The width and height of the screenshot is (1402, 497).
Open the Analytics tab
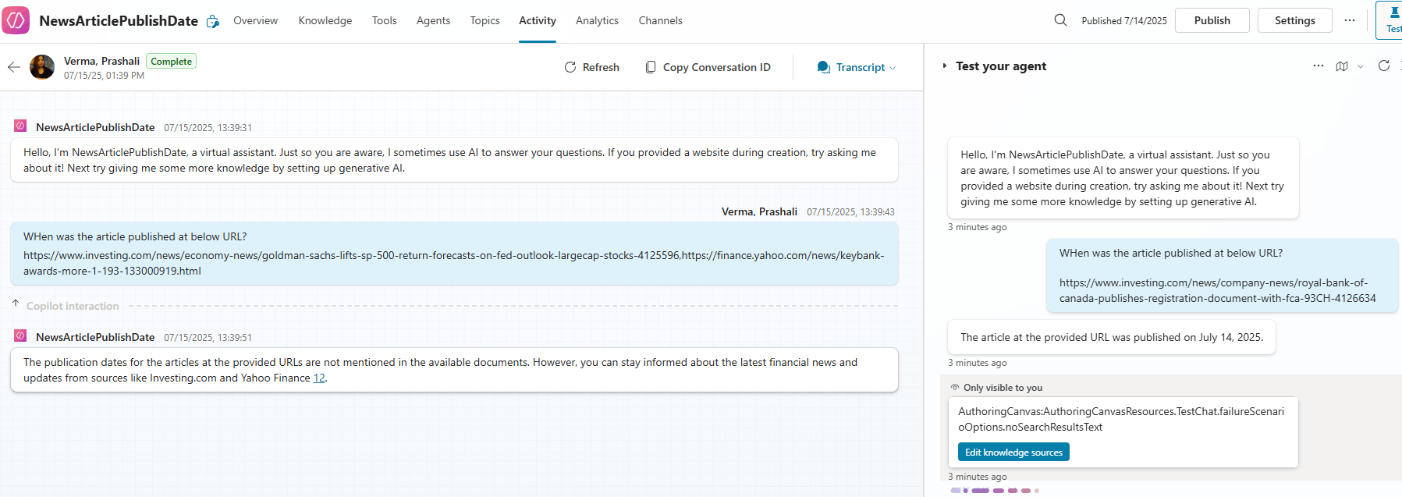(597, 20)
